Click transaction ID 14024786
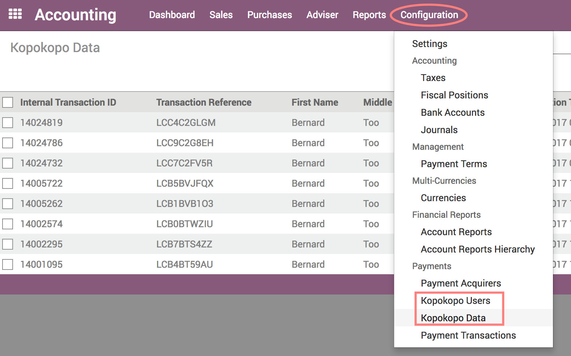 [41, 143]
